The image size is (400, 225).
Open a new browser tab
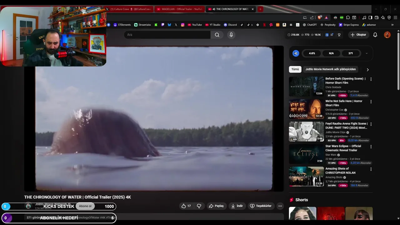(x=260, y=9)
